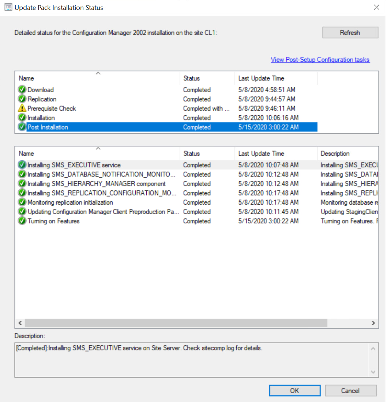
Task: Sort top list by Status column header
Action: (x=207, y=78)
